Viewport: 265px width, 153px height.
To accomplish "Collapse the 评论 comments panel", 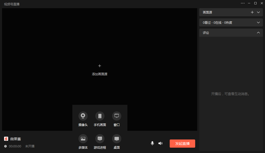I will tap(258, 33).
